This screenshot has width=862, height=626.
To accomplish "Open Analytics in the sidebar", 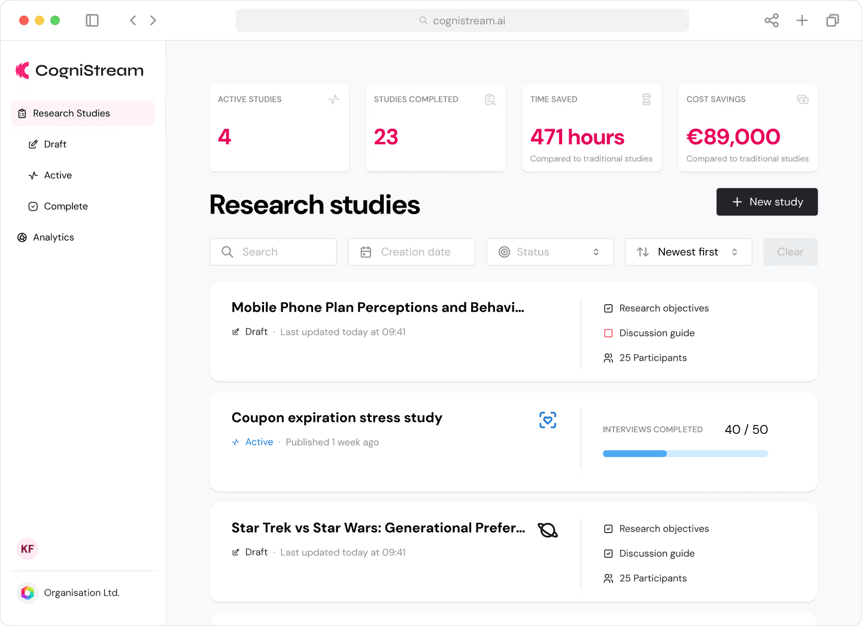I will tap(46, 238).
